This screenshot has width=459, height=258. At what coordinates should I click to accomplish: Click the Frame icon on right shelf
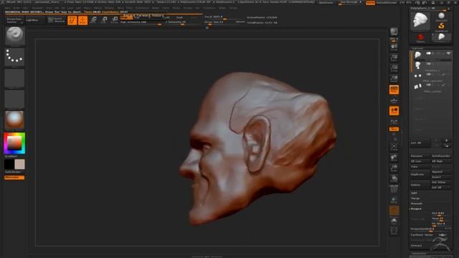click(x=394, y=147)
